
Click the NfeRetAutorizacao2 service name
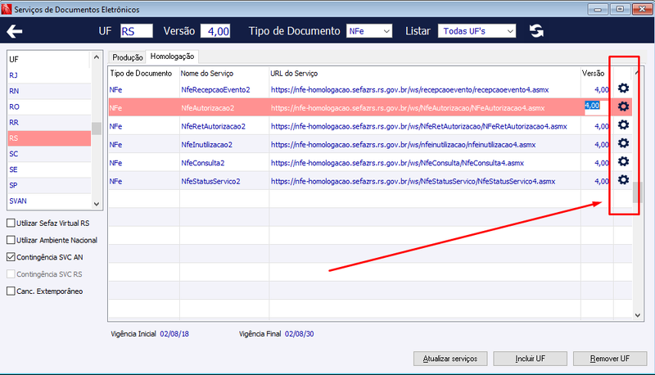213,126
